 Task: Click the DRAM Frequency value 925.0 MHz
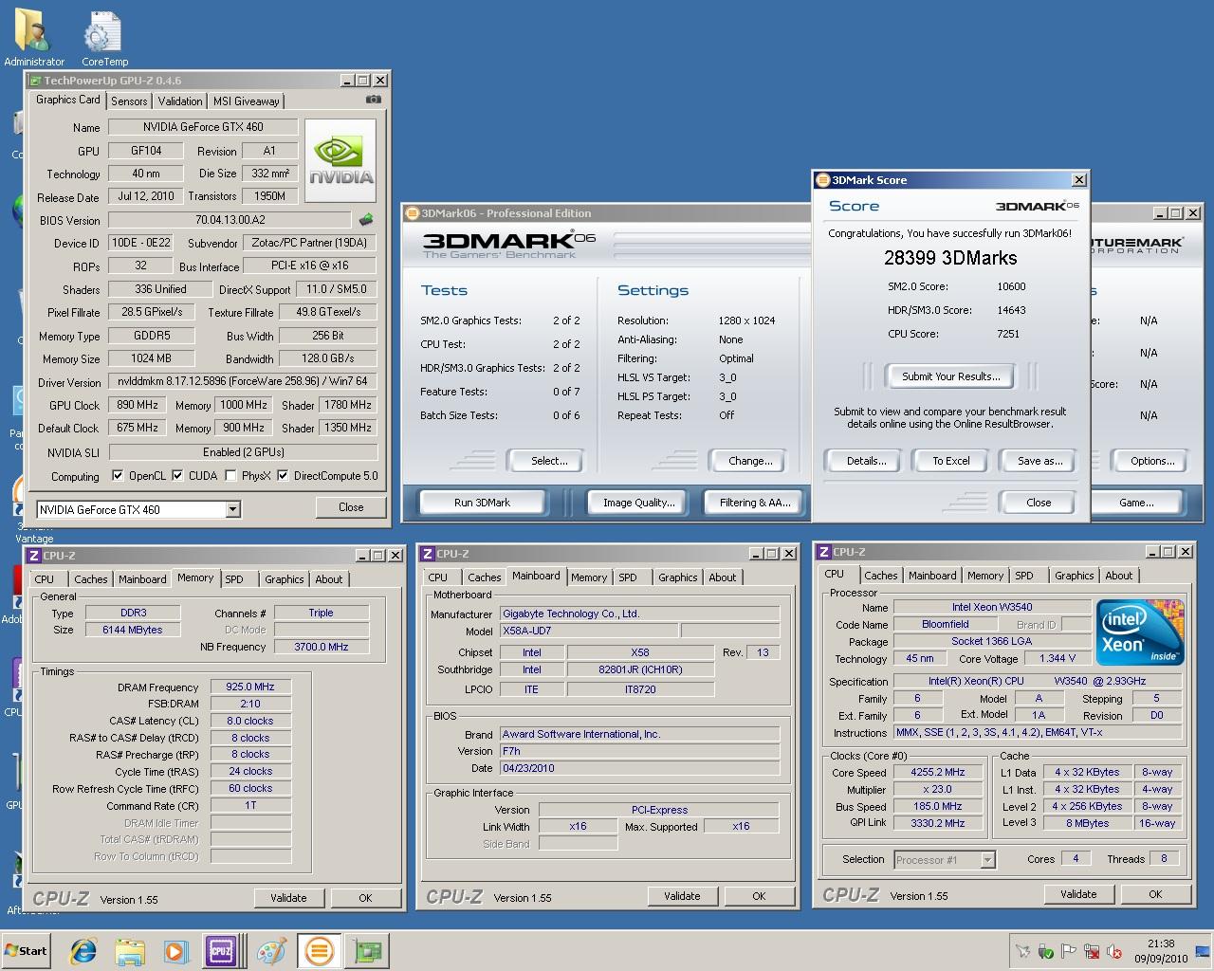tap(250, 687)
